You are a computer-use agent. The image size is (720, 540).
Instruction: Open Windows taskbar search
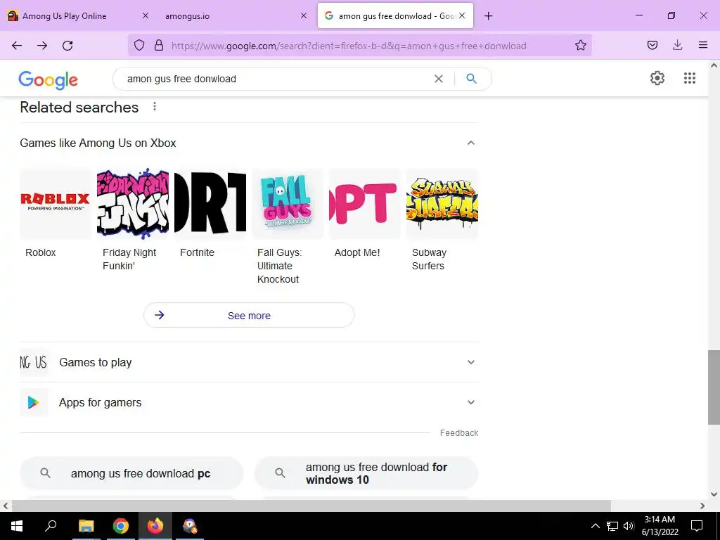51,526
